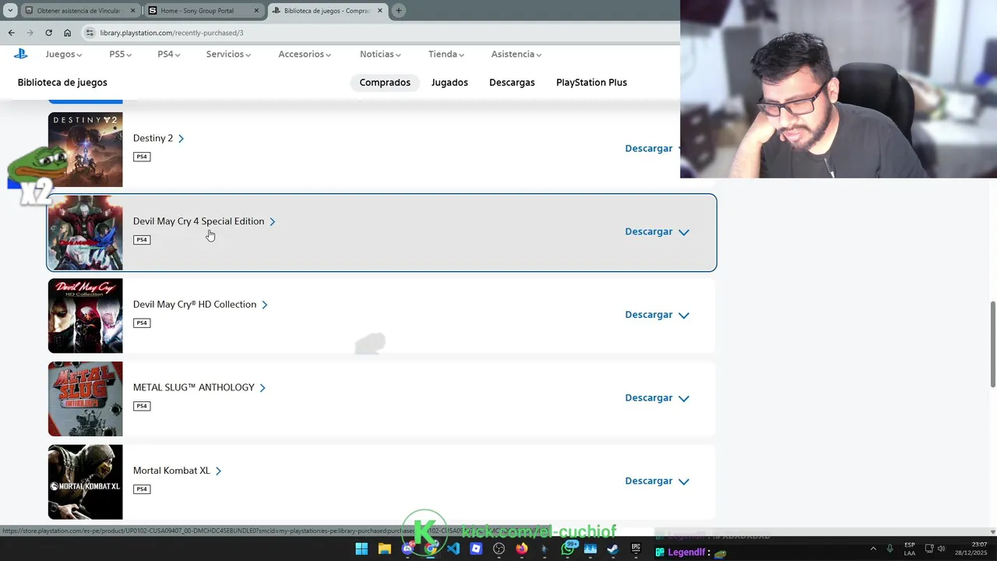The width and height of the screenshot is (997, 561).
Task: Select the Comprados tab
Action: [385, 83]
